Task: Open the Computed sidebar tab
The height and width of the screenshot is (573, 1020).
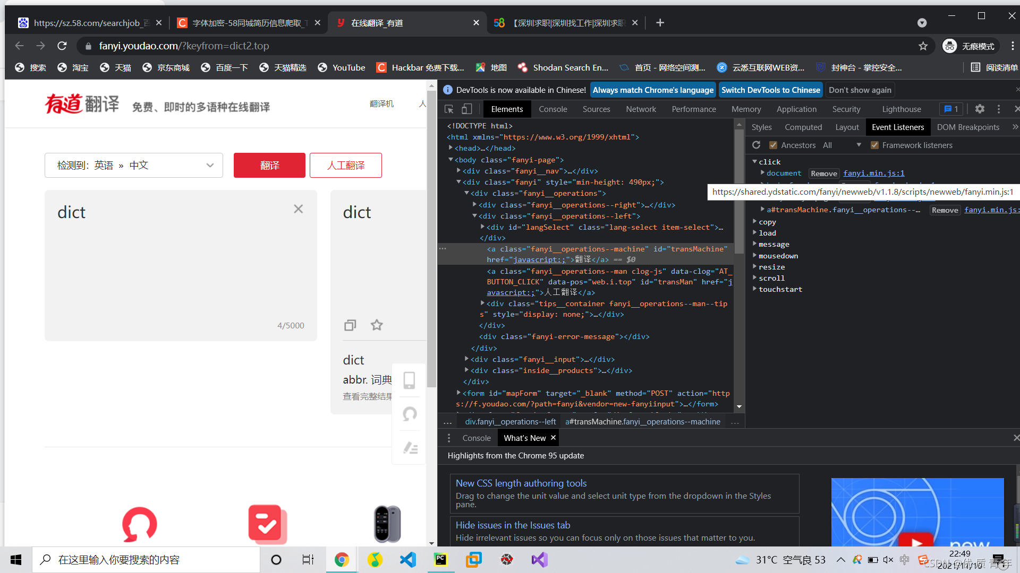Action: [x=803, y=127]
